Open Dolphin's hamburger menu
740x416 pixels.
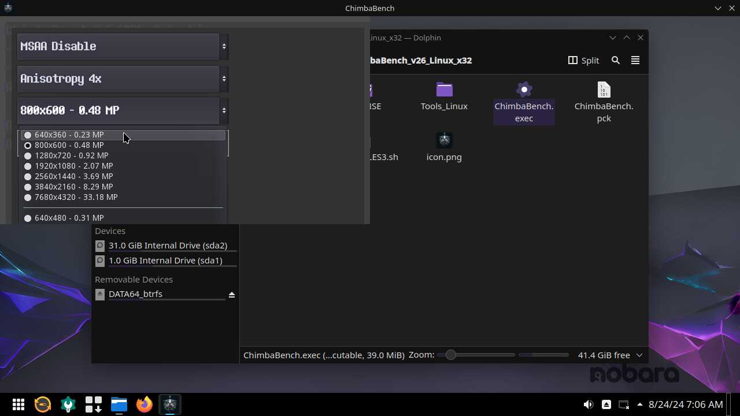tap(635, 60)
